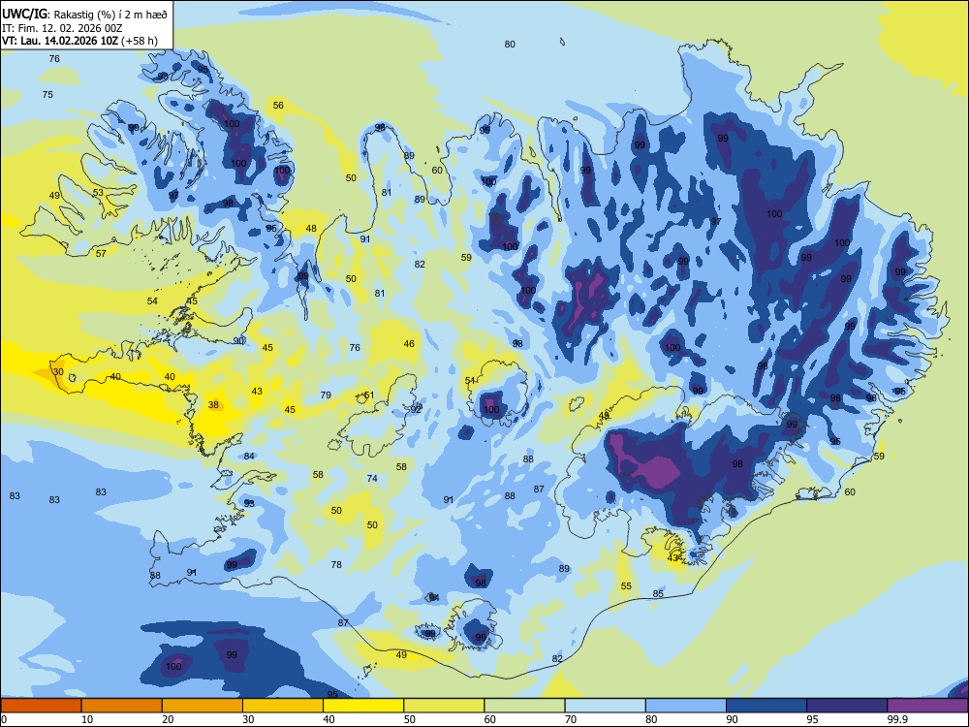This screenshot has width=969, height=727.
Task: Select the map humidity value '54'
Action: point(152,301)
